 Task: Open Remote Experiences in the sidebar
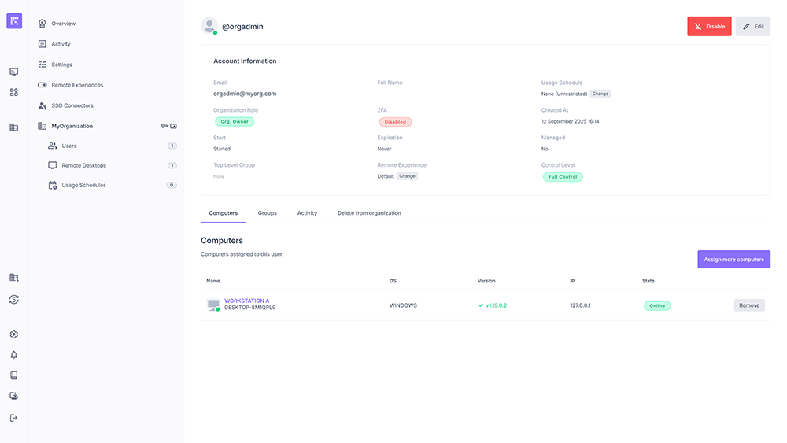77,85
